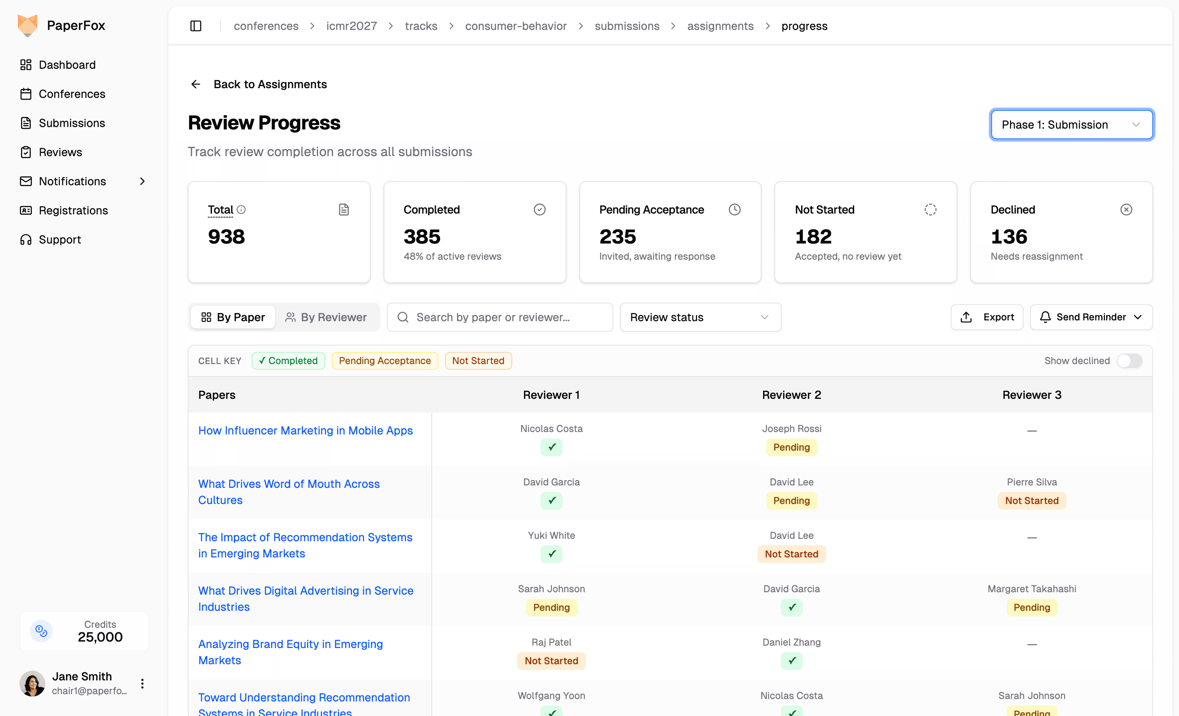The width and height of the screenshot is (1179, 716).
Task: Open the Phase 1: Submission dropdown
Action: (x=1072, y=125)
